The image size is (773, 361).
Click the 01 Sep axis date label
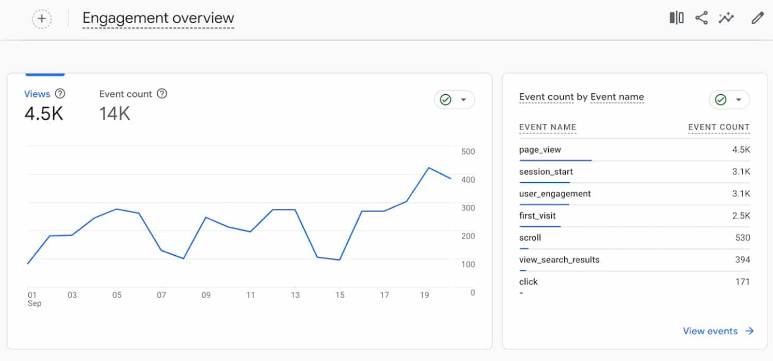pyautogui.click(x=34, y=299)
